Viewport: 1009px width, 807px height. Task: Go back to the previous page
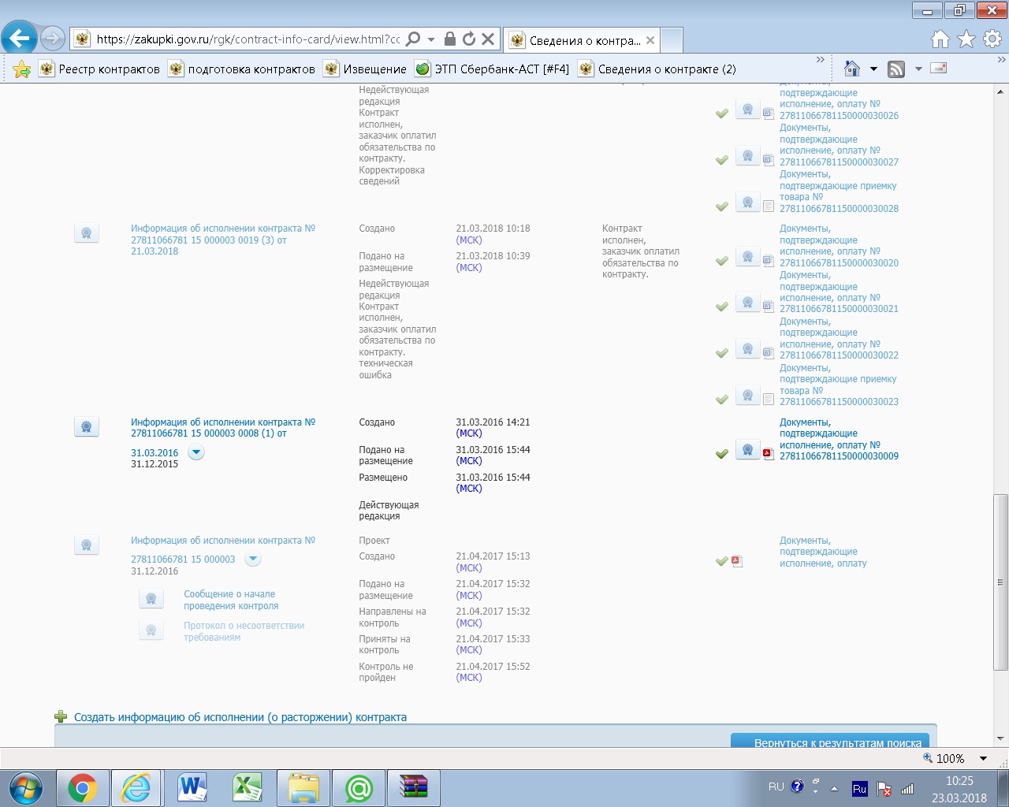19,38
